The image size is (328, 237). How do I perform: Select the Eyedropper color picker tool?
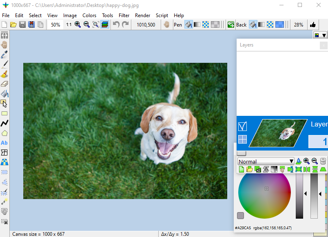(4, 54)
